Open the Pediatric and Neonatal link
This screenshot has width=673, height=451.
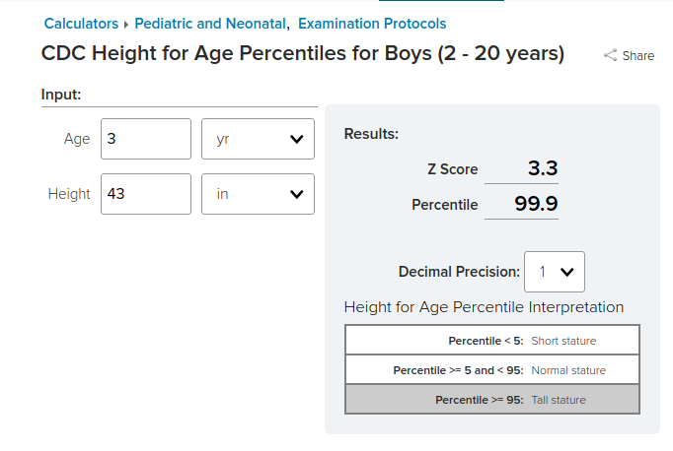210,24
